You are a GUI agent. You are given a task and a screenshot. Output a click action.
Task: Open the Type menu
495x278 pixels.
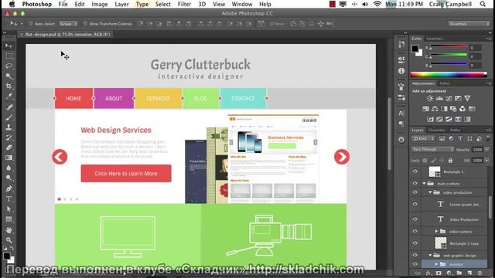[142, 4]
